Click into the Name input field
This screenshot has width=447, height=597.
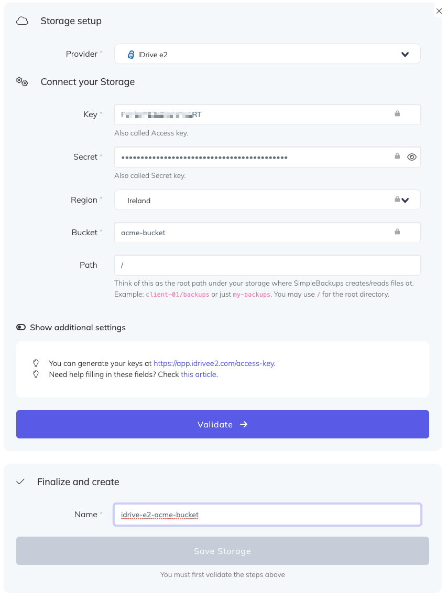pyautogui.click(x=267, y=515)
